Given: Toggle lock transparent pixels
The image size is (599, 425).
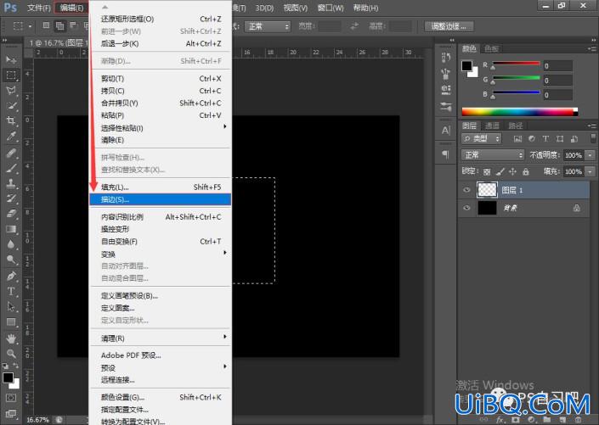Looking at the screenshot, I should click(x=487, y=171).
